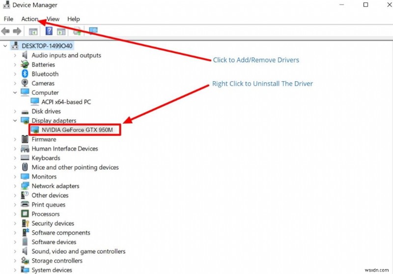
Task: Click Scan for hardware changes icon
Action: (x=93, y=31)
